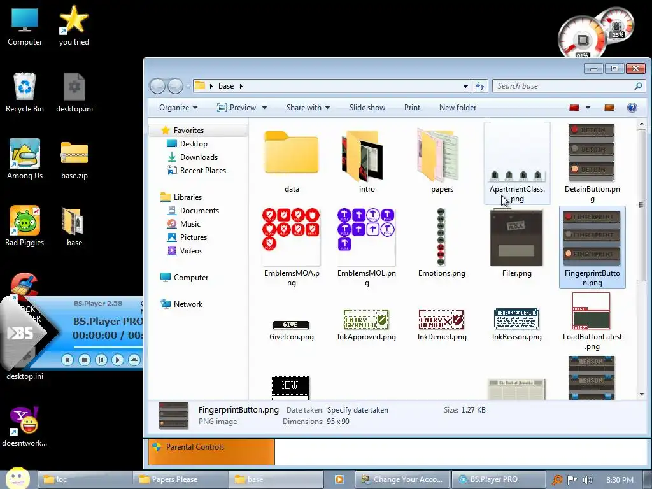Open Recent Places in navigation pane

pos(203,171)
